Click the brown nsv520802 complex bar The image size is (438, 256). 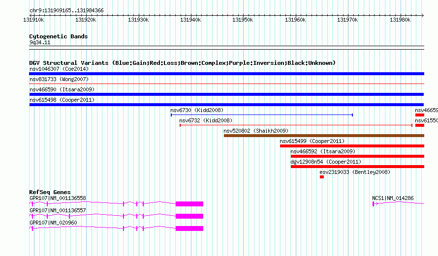click(x=324, y=136)
